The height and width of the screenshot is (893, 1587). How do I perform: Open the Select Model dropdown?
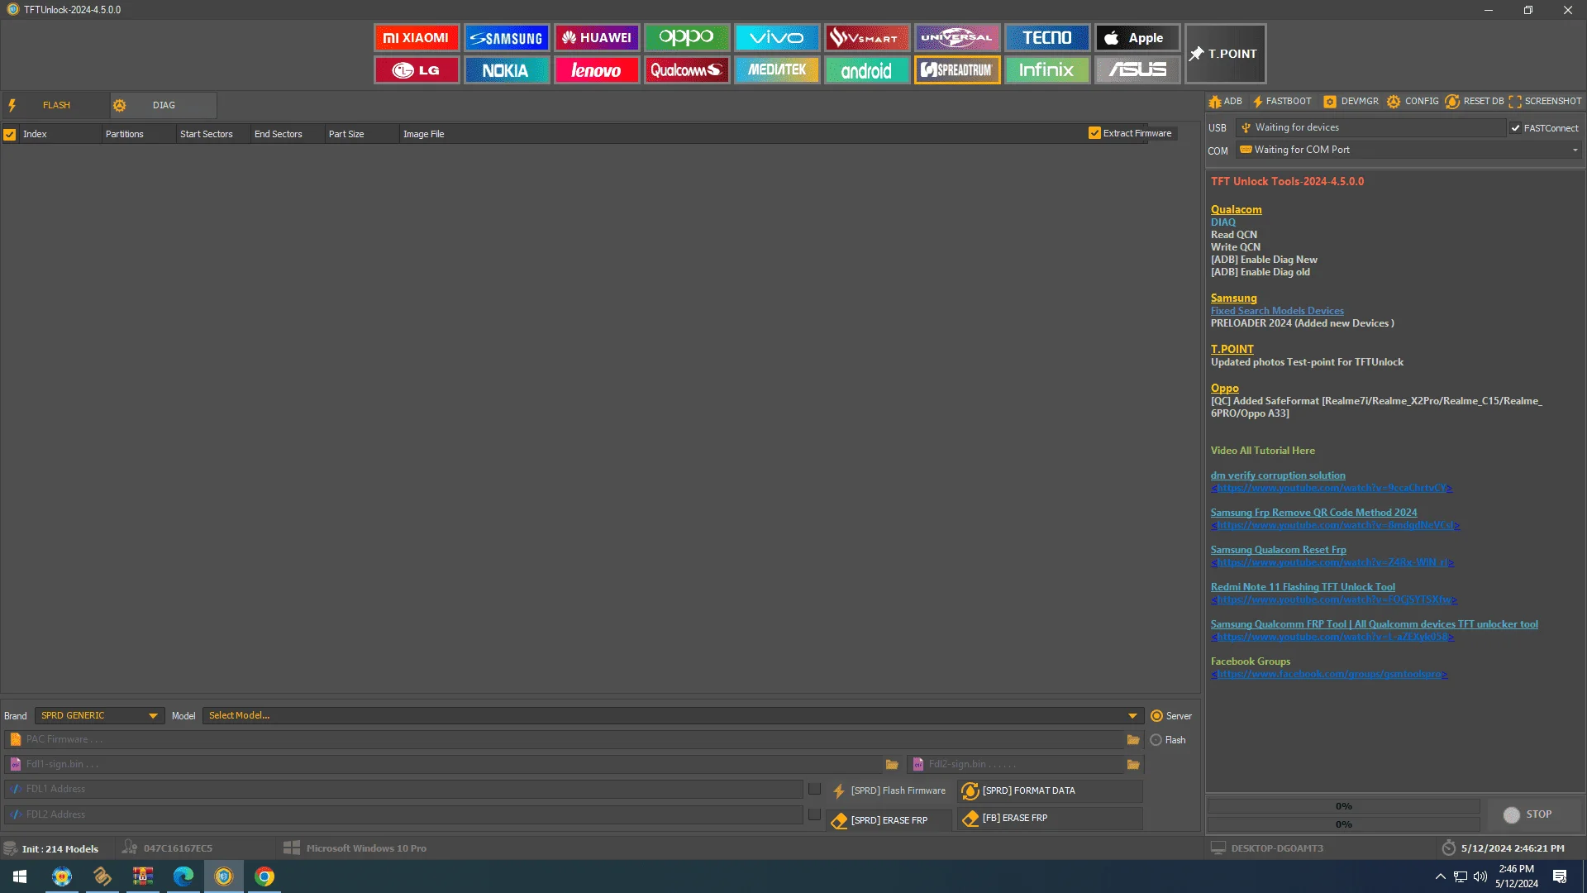point(674,716)
